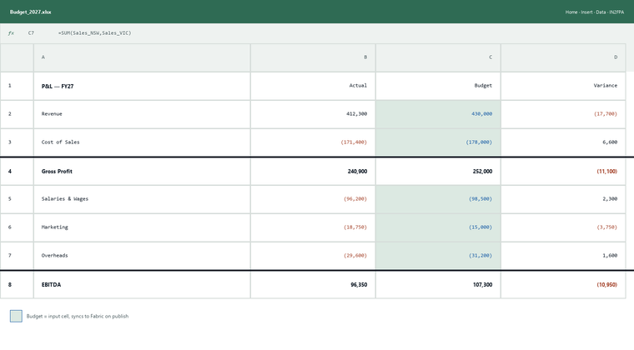634x350 pixels.
Task: Click the select-all corner cell
Action: [x=17, y=57]
